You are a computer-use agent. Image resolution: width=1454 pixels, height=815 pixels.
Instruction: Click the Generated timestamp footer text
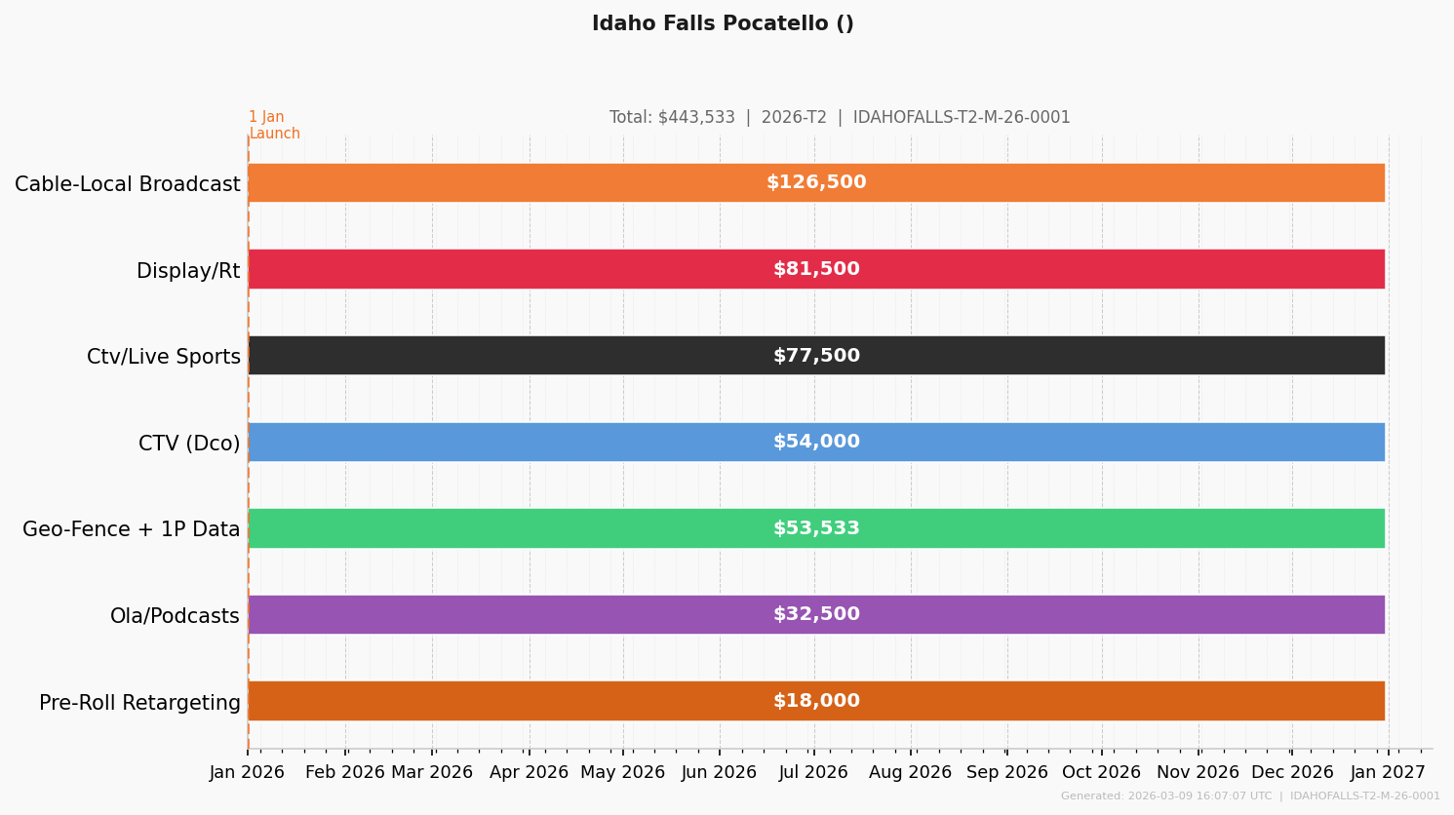click(1250, 796)
